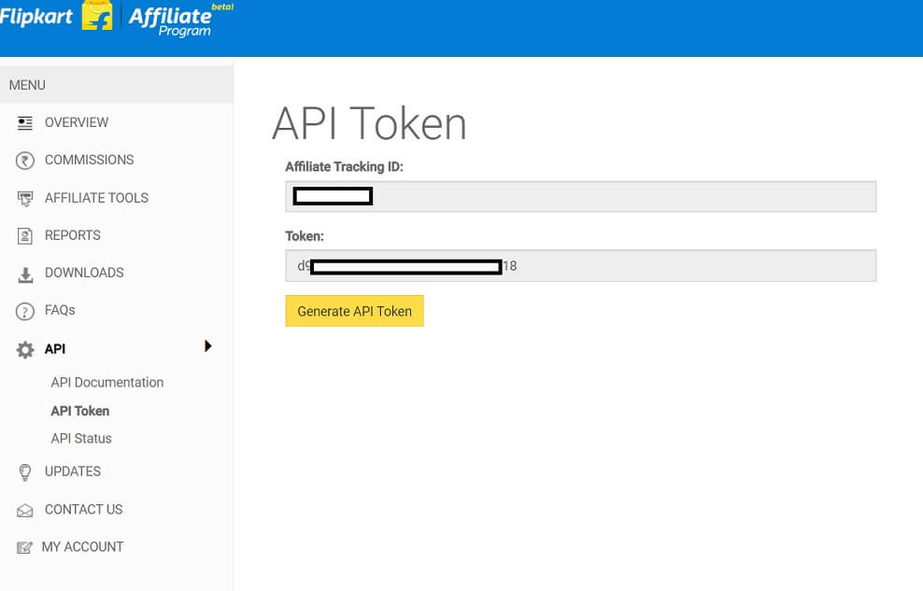
Task: Click the Downloads arrow icon
Action: tap(25, 274)
